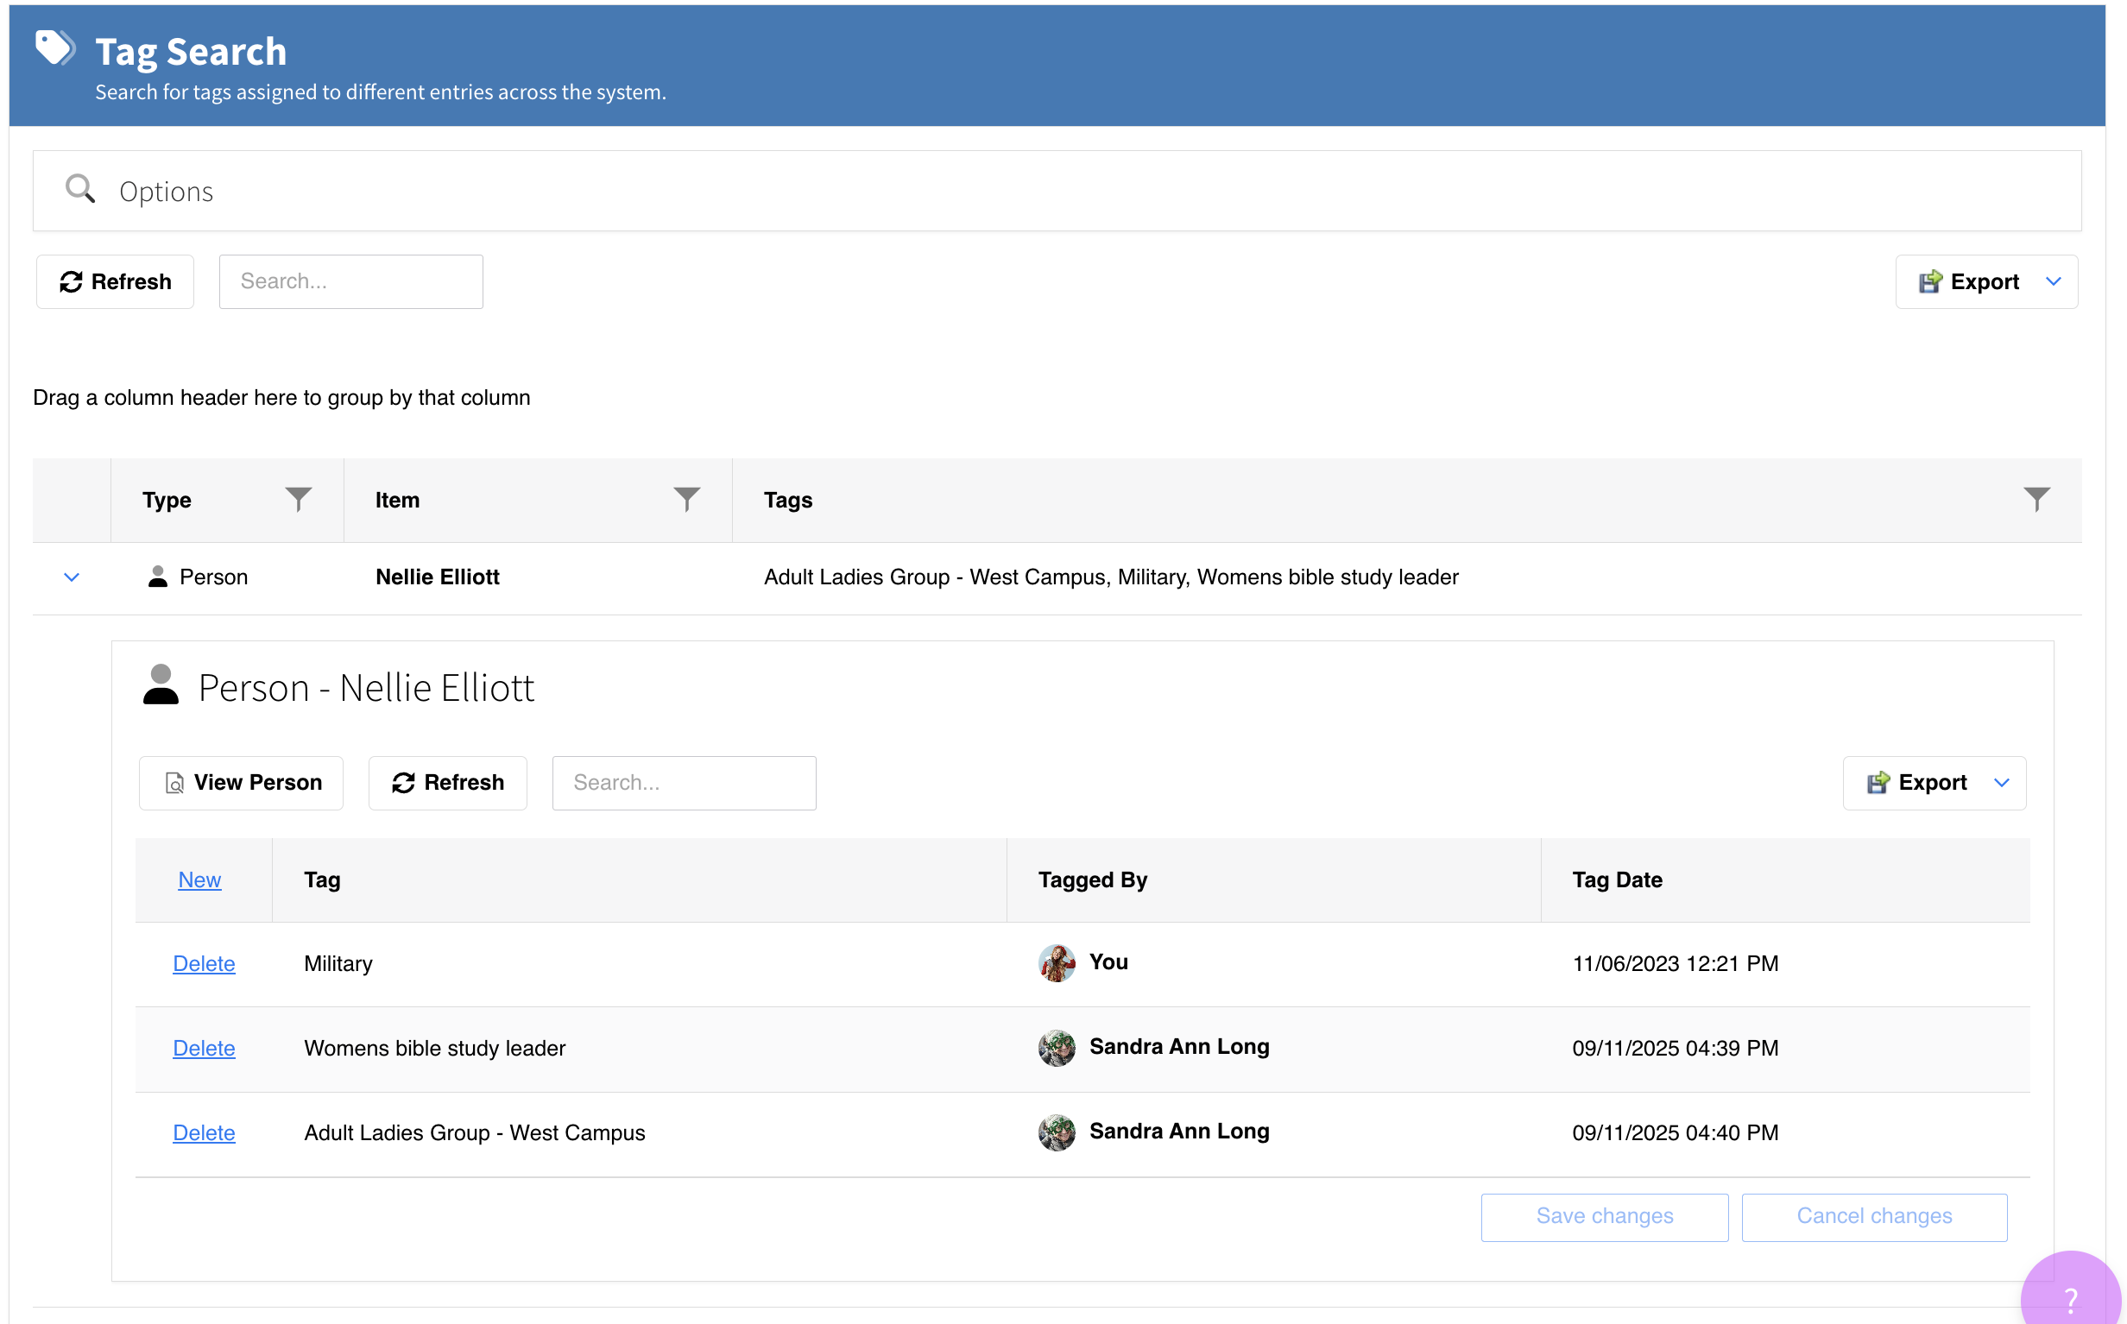2127x1324 pixels.
Task: Click the Item column filter icon
Action: point(685,499)
